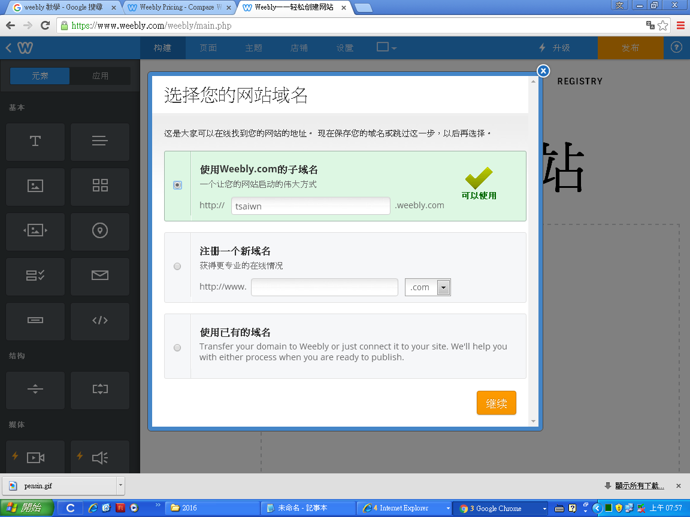Screen dimensions: 690x517
Task: Choose the Map pin element
Action: click(100, 231)
